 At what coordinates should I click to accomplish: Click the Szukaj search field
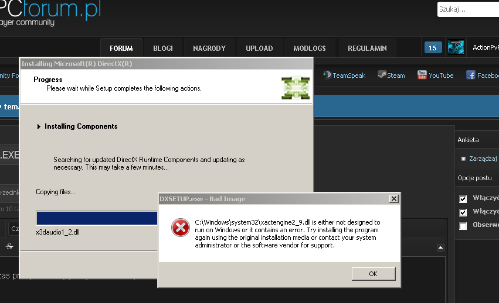pos(468,9)
